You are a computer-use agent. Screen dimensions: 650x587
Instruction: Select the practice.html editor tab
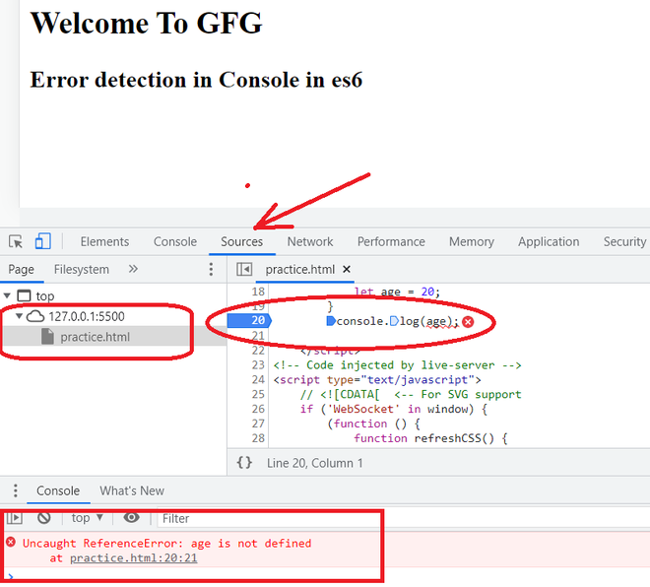[299, 270]
